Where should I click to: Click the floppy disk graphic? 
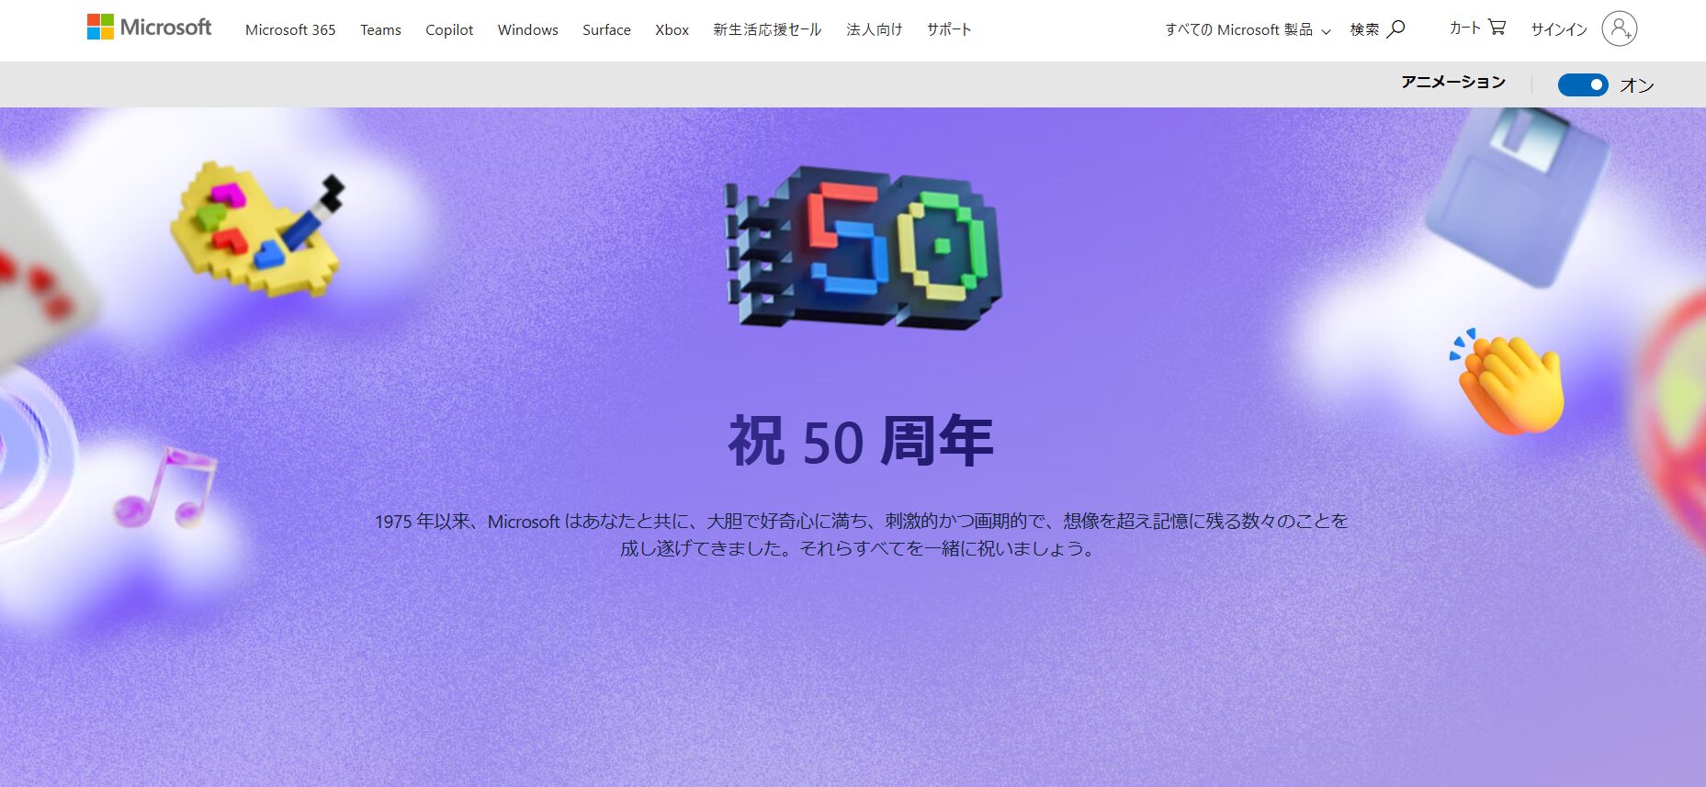click(x=1516, y=197)
